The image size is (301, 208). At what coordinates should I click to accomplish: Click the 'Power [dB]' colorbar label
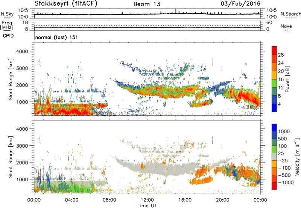(287, 79)
